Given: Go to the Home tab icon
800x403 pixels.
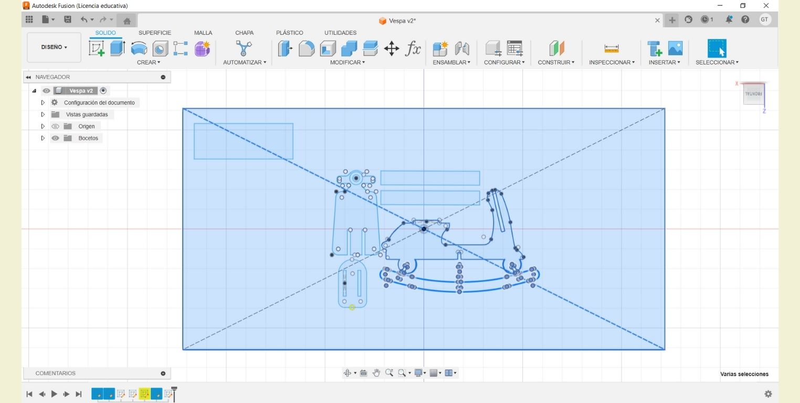Looking at the screenshot, I should (127, 21).
